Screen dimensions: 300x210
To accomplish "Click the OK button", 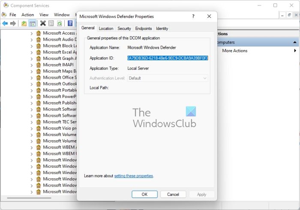I will 145,194.
